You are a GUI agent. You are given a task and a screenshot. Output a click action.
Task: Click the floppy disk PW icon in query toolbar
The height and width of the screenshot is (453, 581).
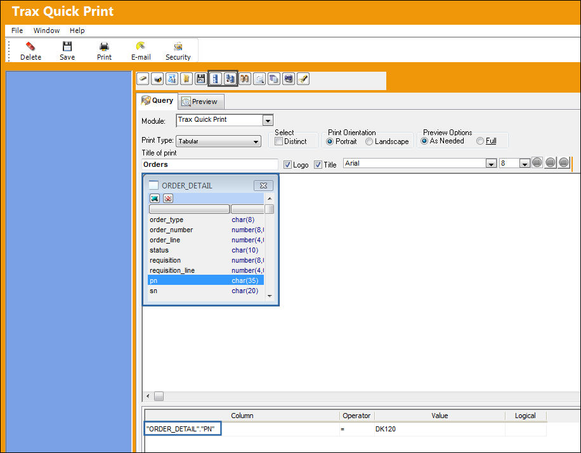[201, 79]
